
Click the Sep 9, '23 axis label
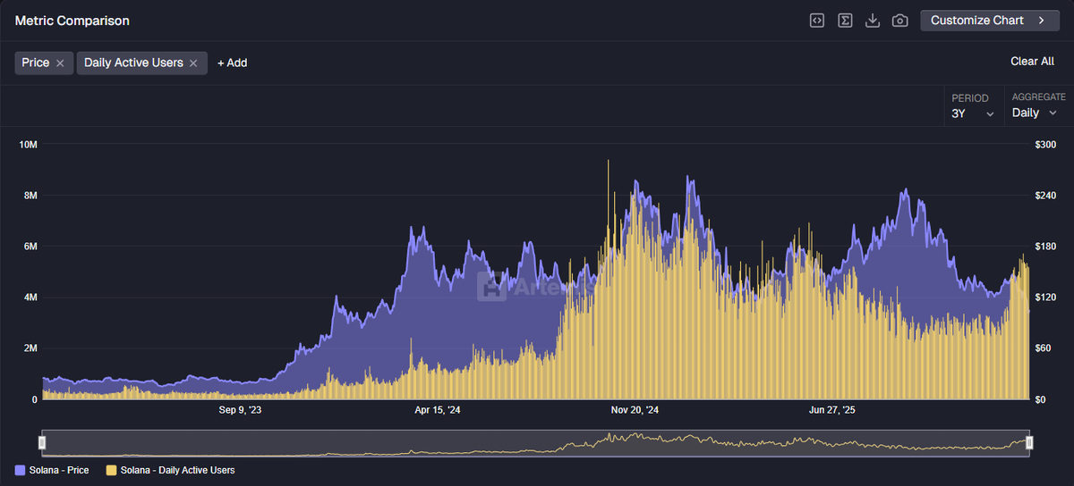pos(241,411)
